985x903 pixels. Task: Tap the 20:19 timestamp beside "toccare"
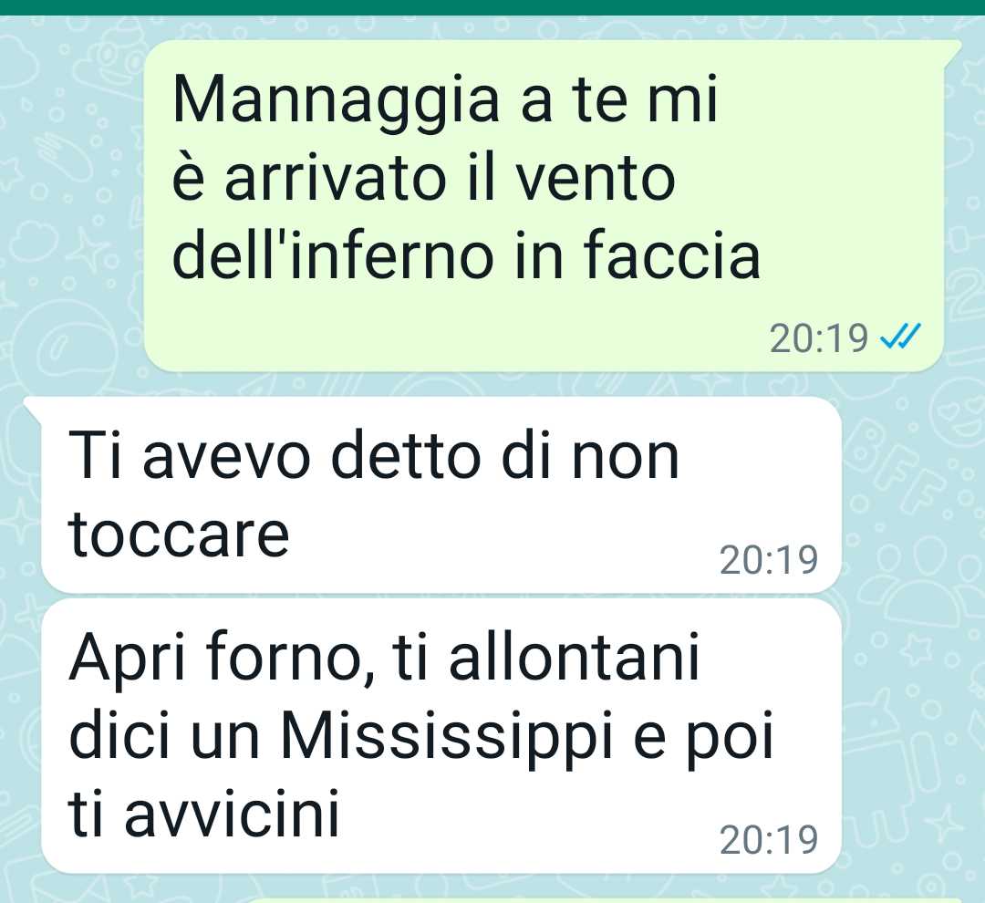[x=769, y=560]
